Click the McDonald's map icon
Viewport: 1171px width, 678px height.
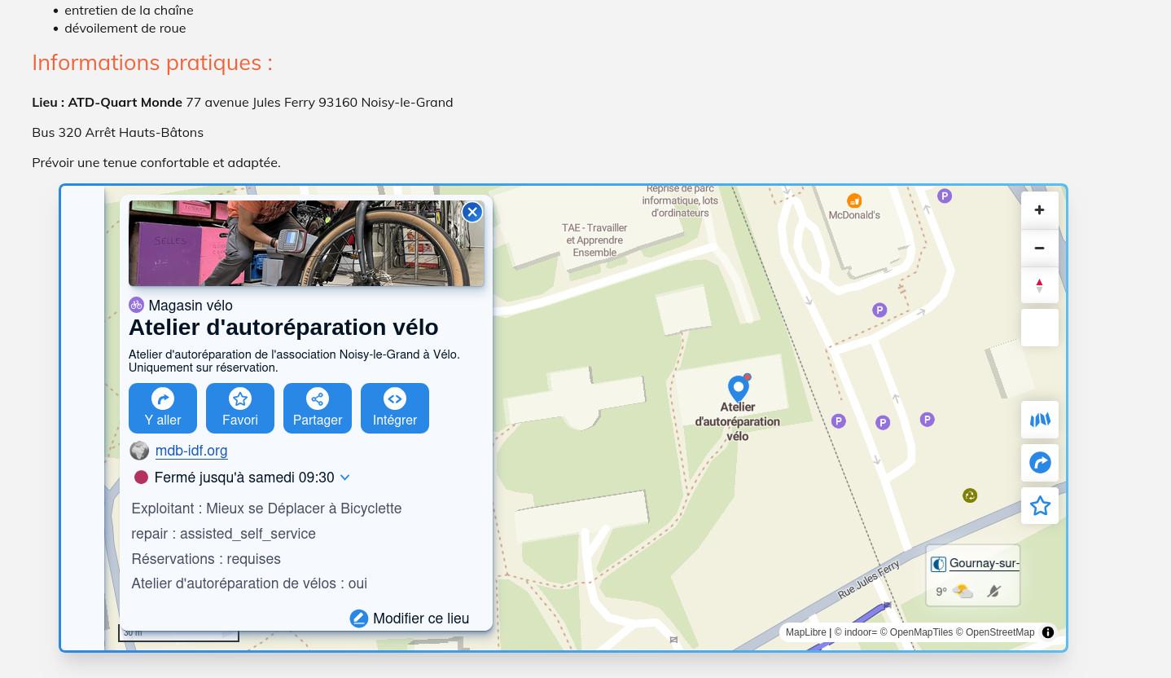coord(853,201)
